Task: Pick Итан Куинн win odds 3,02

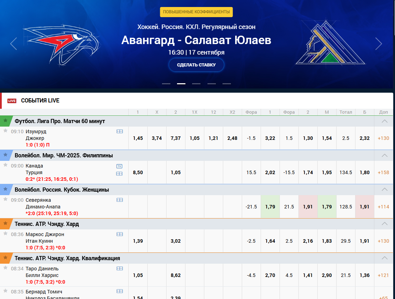Action: [176, 241]
